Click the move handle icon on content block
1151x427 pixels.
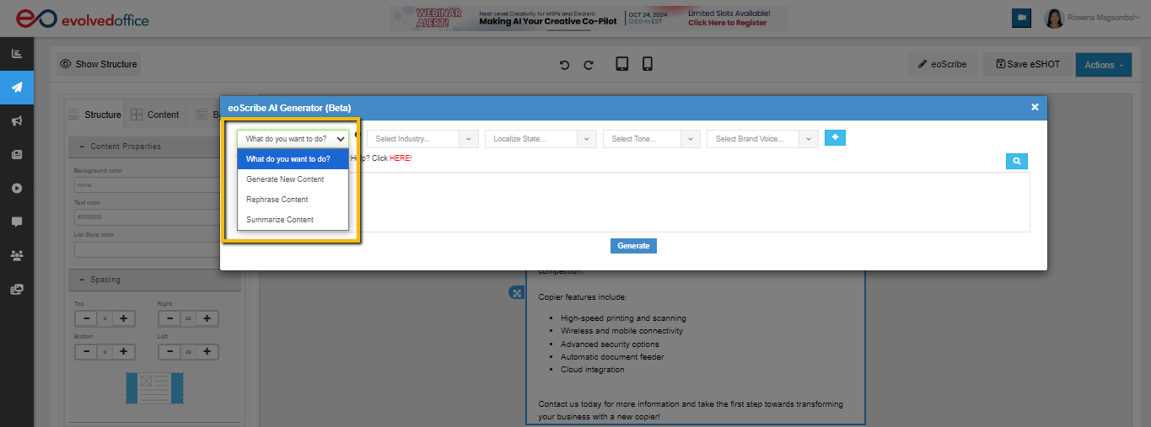coord(515,292)
